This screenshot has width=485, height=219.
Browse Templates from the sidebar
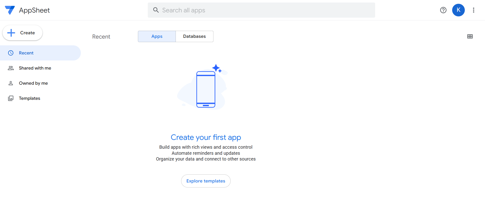40,98
